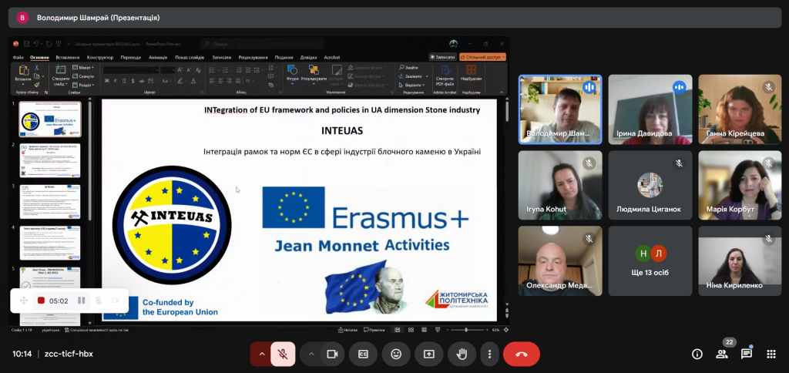789x373 pixels.
Task: Toggle recorder microphone in floating widget
Action: click(99, 301)
